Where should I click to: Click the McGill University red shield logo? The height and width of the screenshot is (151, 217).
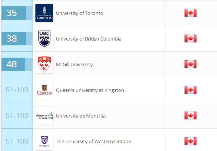44,64
